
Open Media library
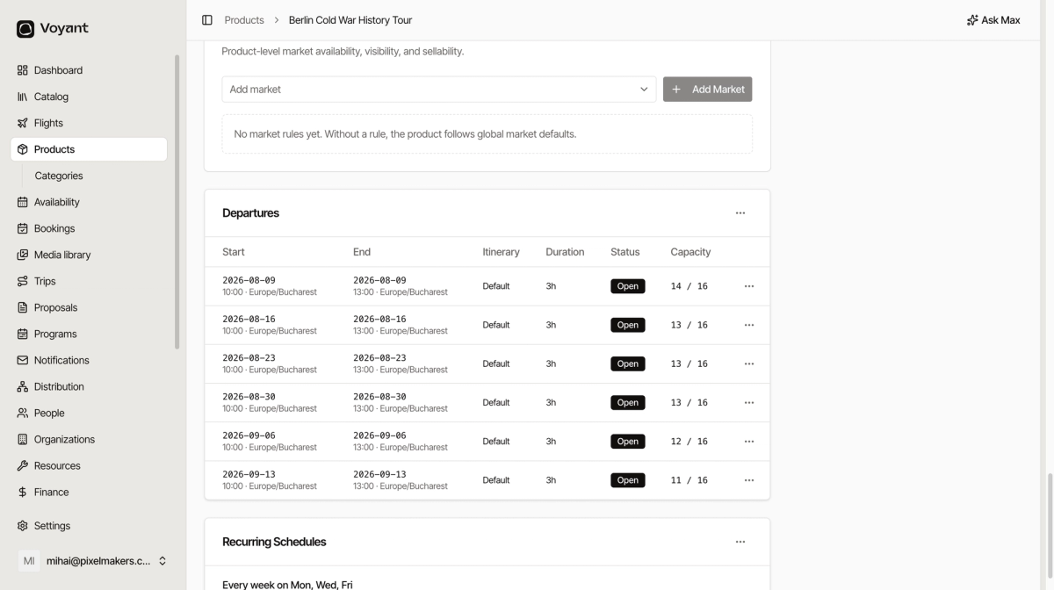click(x=89, y=255)
